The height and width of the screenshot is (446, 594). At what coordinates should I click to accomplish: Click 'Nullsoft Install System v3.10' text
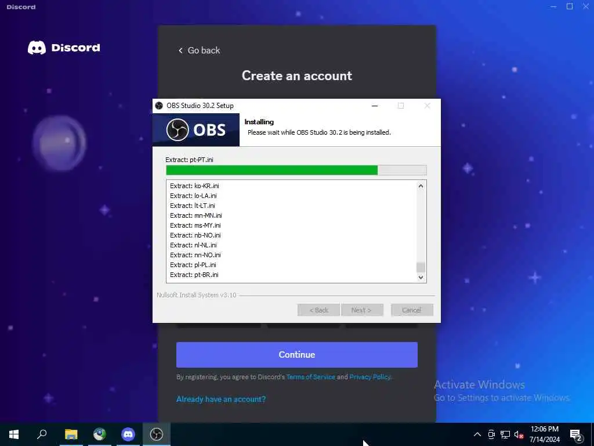pos(197,295)
